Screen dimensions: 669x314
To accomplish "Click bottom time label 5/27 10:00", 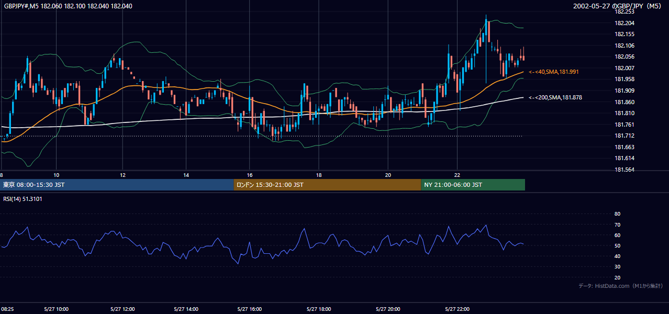I will pos(57,309).
